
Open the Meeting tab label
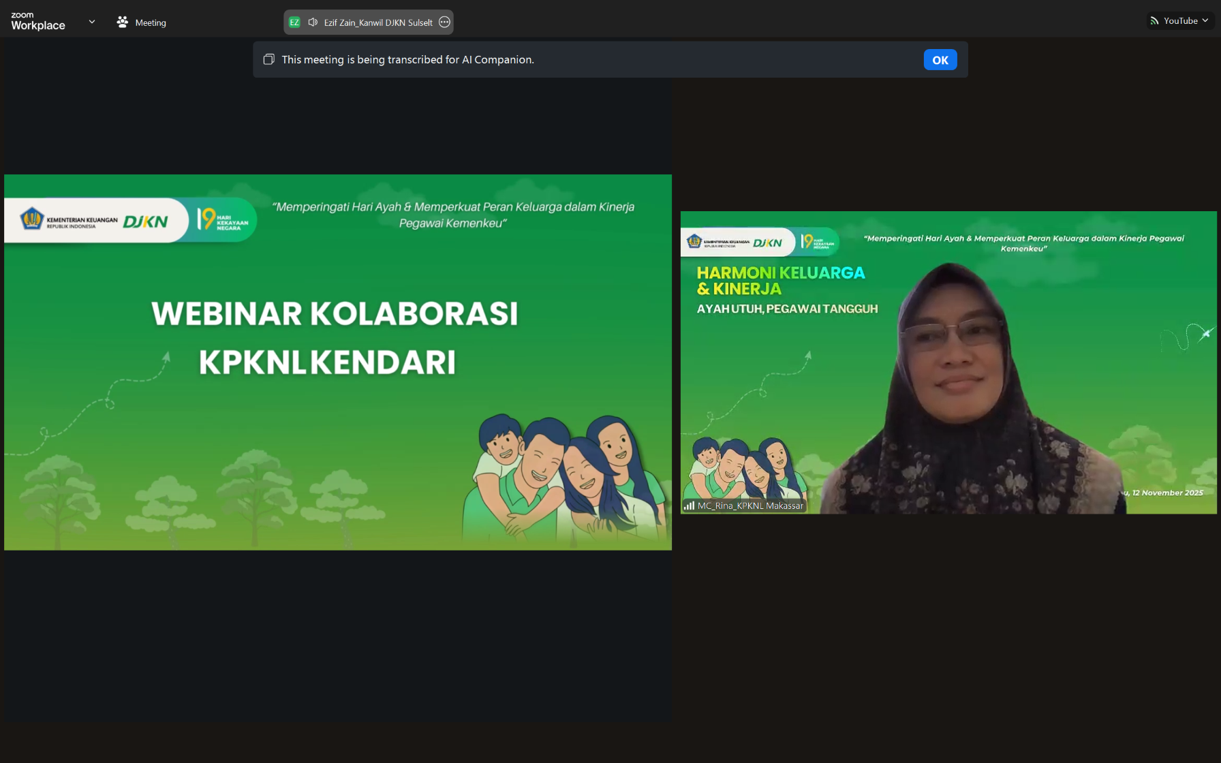[151, 22]
